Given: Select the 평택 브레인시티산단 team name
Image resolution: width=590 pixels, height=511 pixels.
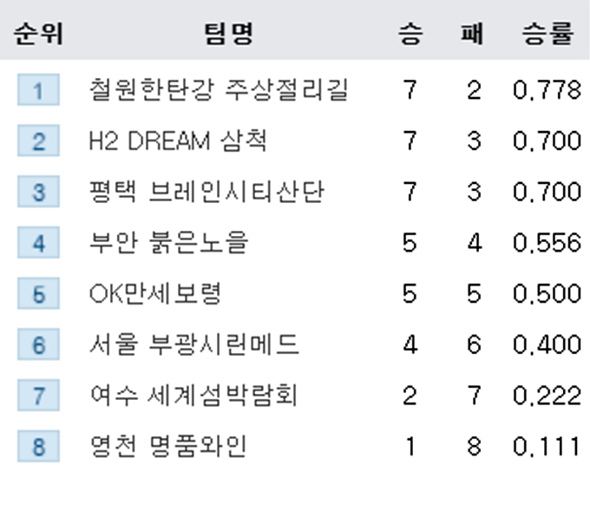Looking at the screenshot, I should pos(206,192).
